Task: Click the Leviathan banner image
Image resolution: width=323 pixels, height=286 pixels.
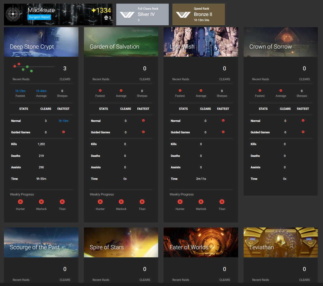Action: [280, 242]
